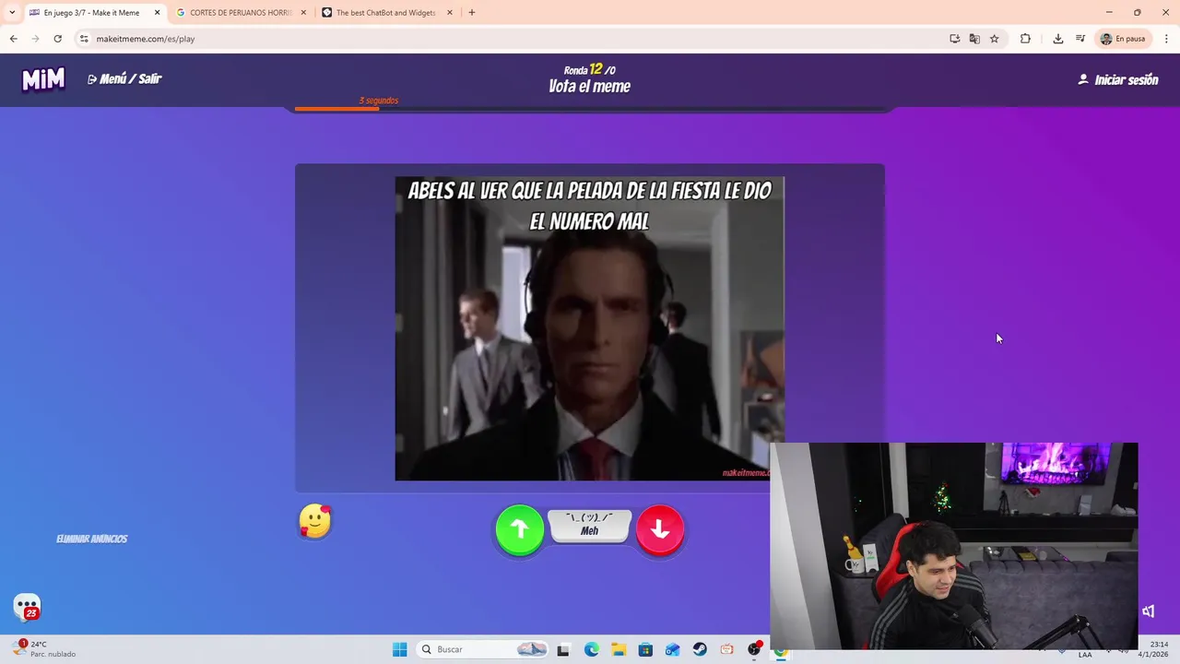Go forward in browser history
The height and width of the screenshot is (664, 1180).
tap(35, 39)
